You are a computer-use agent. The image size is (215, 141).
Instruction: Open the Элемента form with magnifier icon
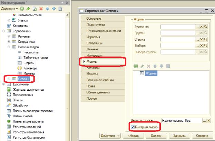click(x=206, y=27)
